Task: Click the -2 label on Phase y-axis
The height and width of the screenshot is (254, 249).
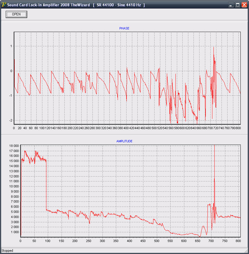Action: 10,120
